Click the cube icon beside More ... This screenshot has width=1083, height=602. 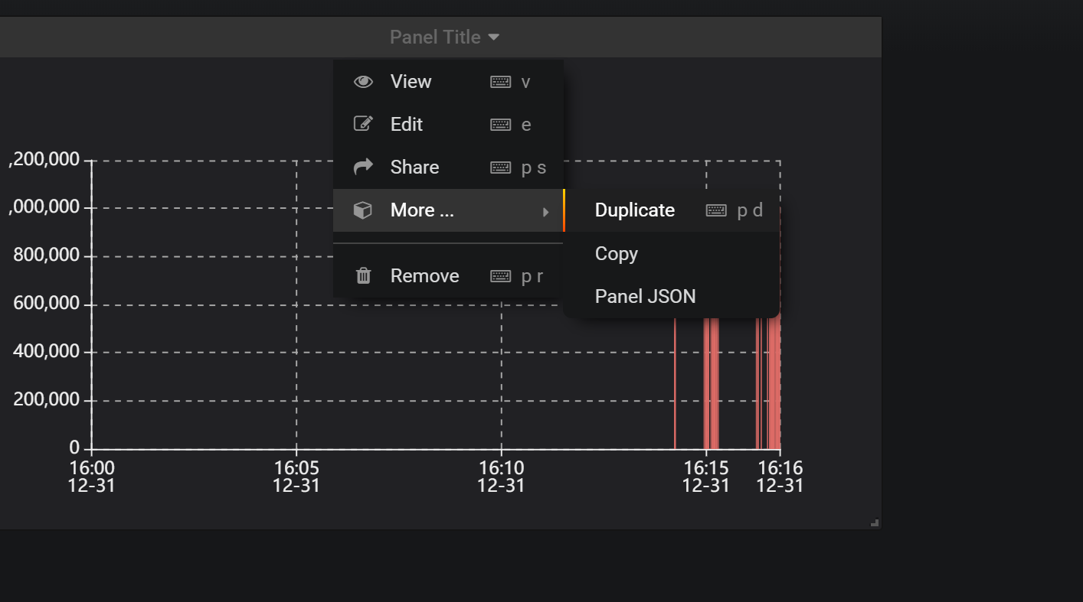click(x=363, y=210)
